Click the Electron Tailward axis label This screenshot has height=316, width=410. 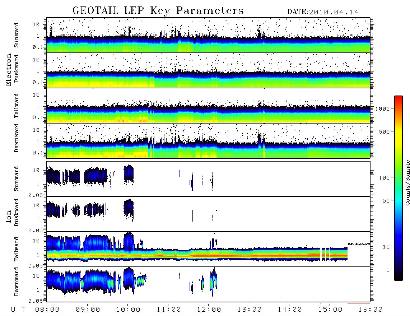[x=17, y=106]
